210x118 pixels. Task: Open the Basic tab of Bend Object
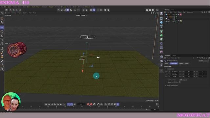tap(167, 64)
